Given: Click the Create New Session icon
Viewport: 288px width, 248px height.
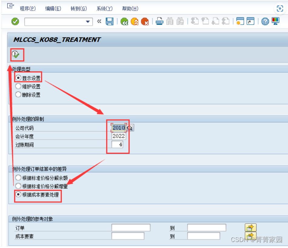Looking at the screenshot, I should point(240,21).
